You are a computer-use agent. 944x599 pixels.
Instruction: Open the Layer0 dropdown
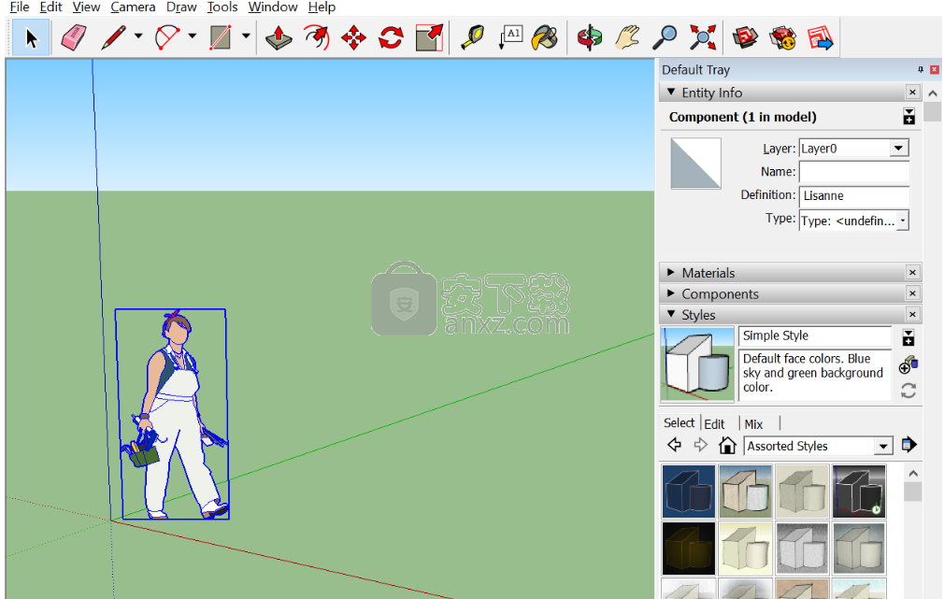(x=899, y=148)
